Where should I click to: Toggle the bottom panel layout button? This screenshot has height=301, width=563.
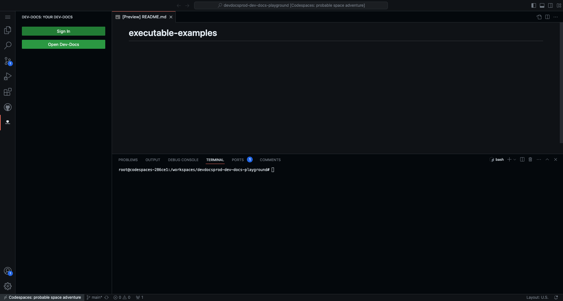tap(542, 5)
